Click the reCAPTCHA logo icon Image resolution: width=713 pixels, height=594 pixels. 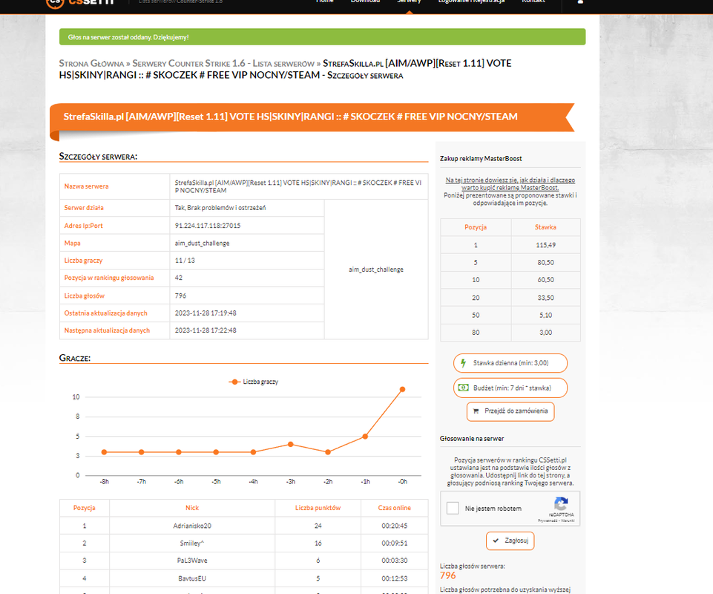561,504
